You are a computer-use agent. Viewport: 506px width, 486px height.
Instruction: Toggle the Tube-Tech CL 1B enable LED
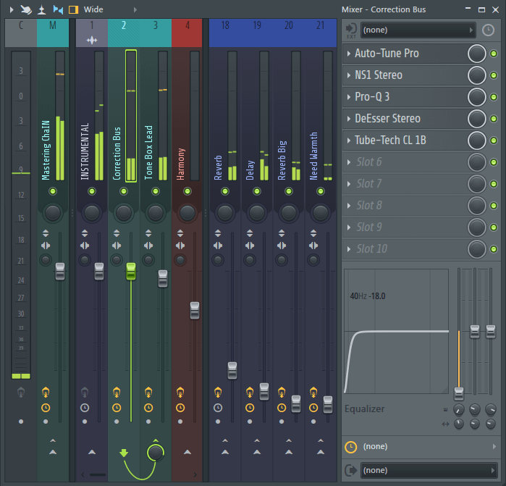pyautogui.click(x=494, y=141)
